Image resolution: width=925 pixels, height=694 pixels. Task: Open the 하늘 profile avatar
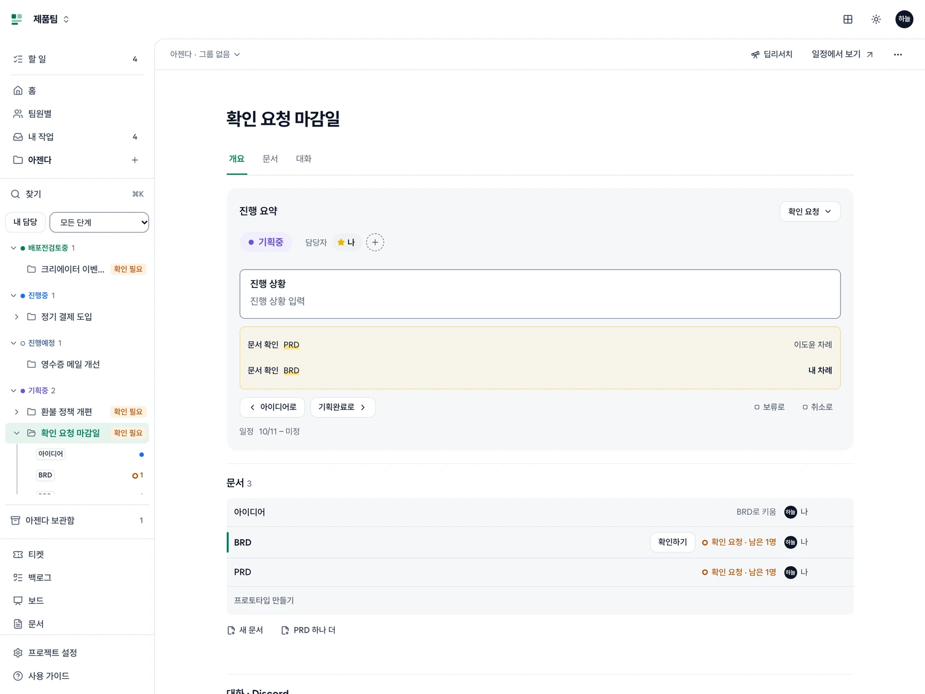(x=904, y=19)
